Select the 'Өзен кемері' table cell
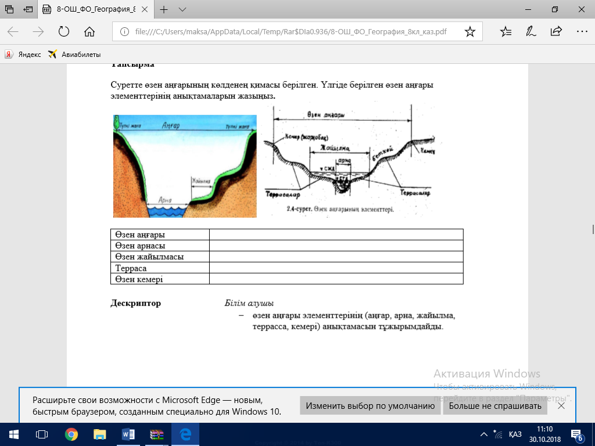Screen dimensions: 595x446 click(160, 279)
